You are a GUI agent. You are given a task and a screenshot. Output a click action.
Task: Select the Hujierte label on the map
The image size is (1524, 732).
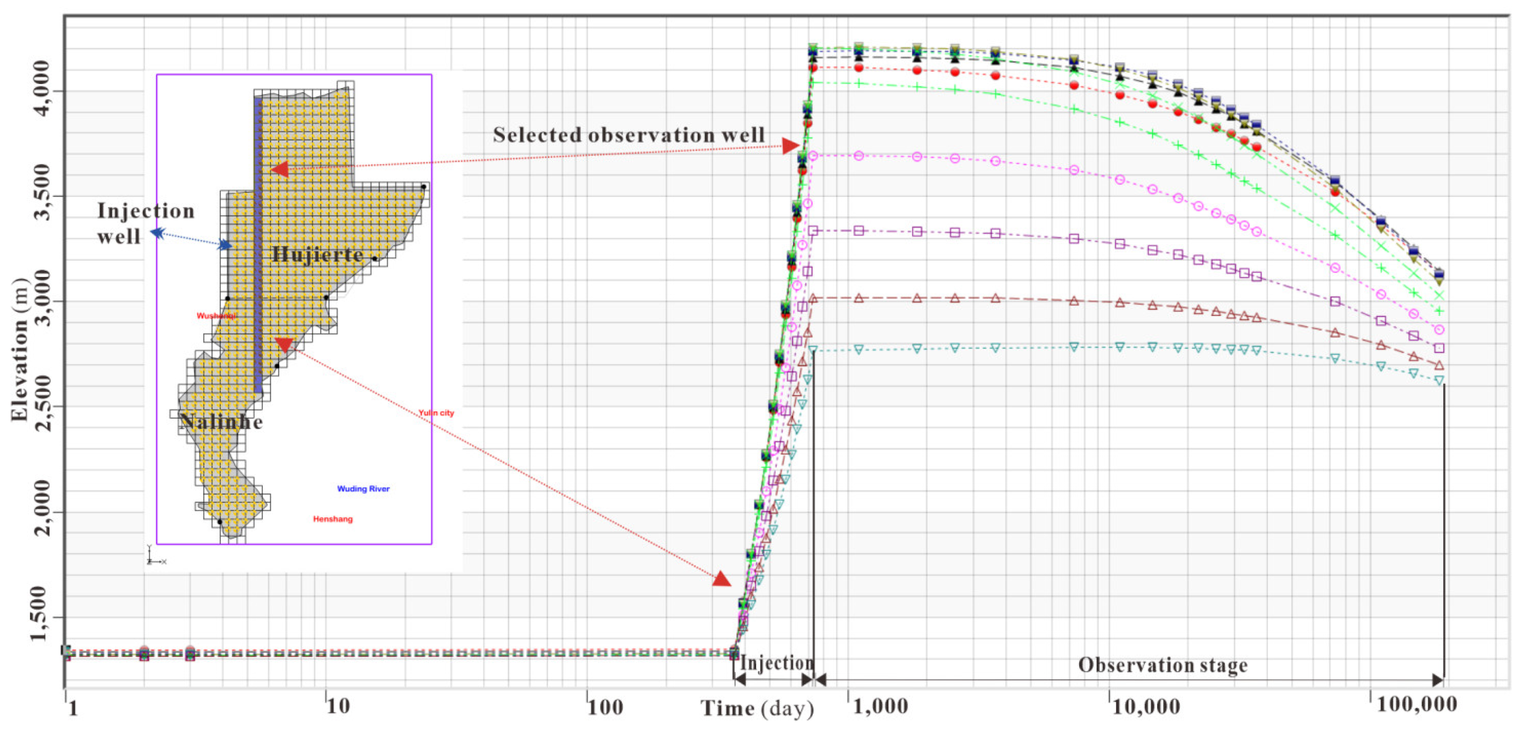(x=317, y=254)
